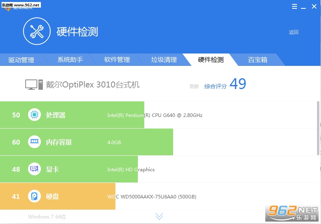321x224 pixels.
Task: Expand more details with double chevron
Action: click(159, 216)
